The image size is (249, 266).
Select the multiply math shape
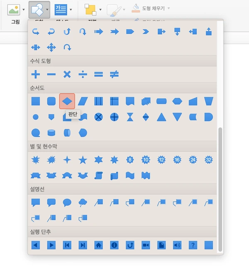click(x=67, y=74)
